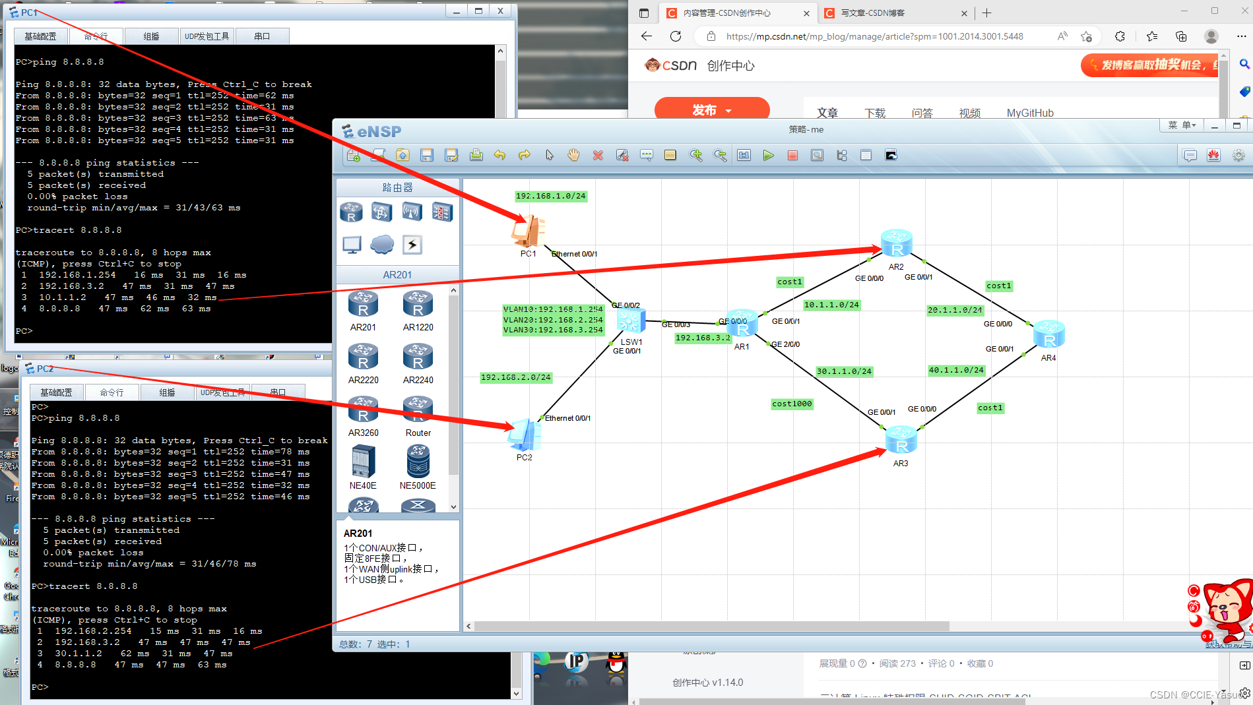Select the PC terminal device category icon

click(352, 245)
